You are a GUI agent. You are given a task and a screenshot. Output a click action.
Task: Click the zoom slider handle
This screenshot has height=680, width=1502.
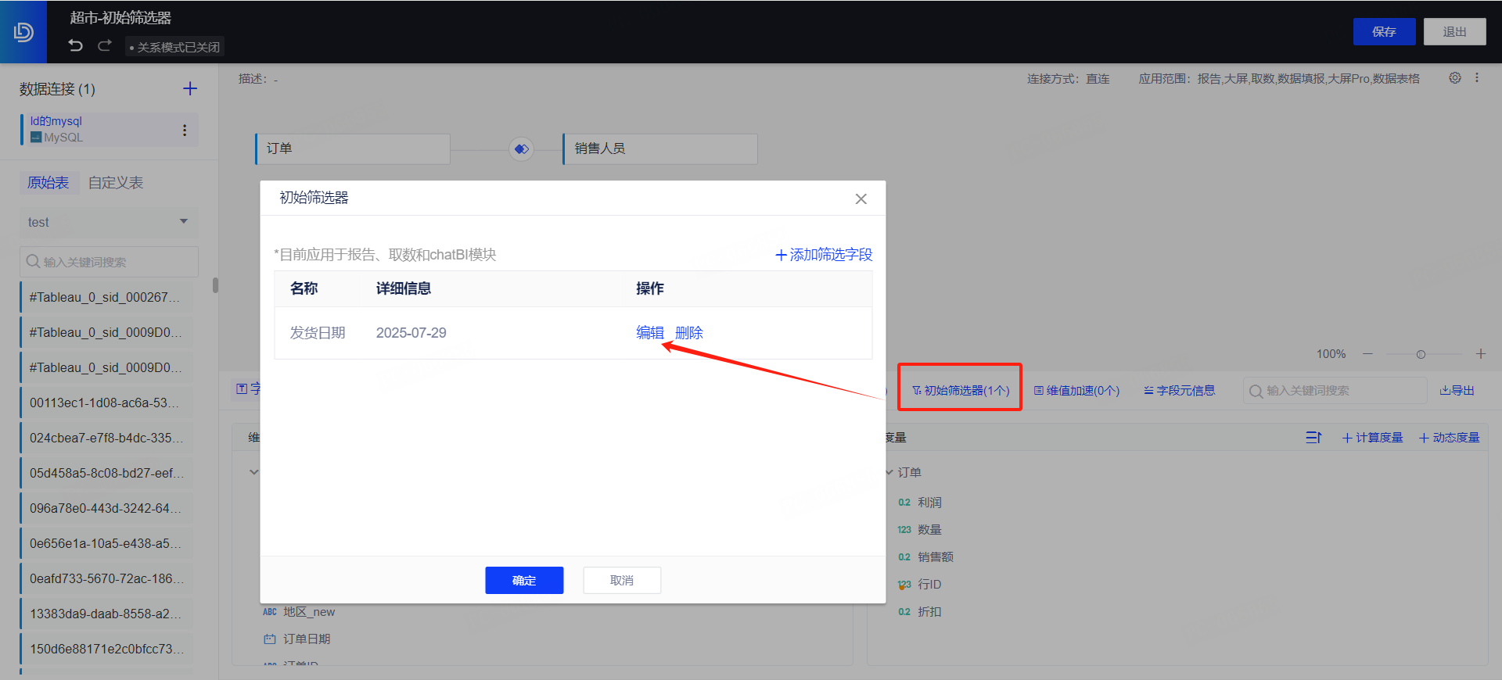point(1421,354)
